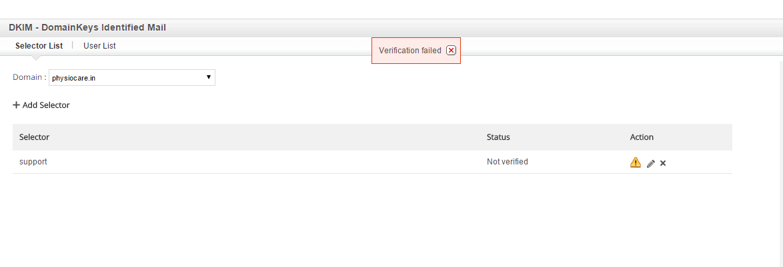Click the warning triangle icon for support selector
Screen dimensions: 783x267
click(635, 162)
